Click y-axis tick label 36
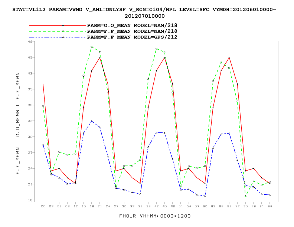The width and height of the screenshot is (294, 227). tap(30, 105)
